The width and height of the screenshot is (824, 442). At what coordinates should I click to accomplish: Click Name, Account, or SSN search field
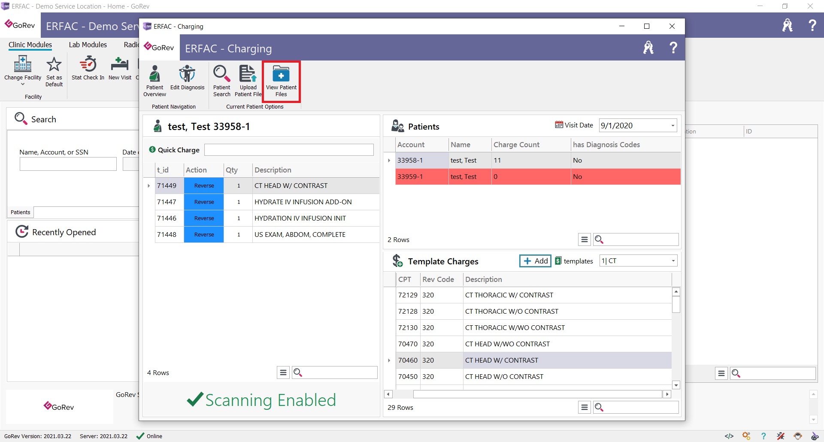(68, 164)
